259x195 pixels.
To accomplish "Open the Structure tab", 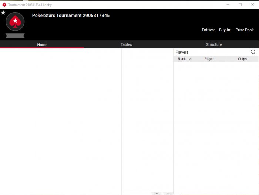I will click(x=214, y=44).
